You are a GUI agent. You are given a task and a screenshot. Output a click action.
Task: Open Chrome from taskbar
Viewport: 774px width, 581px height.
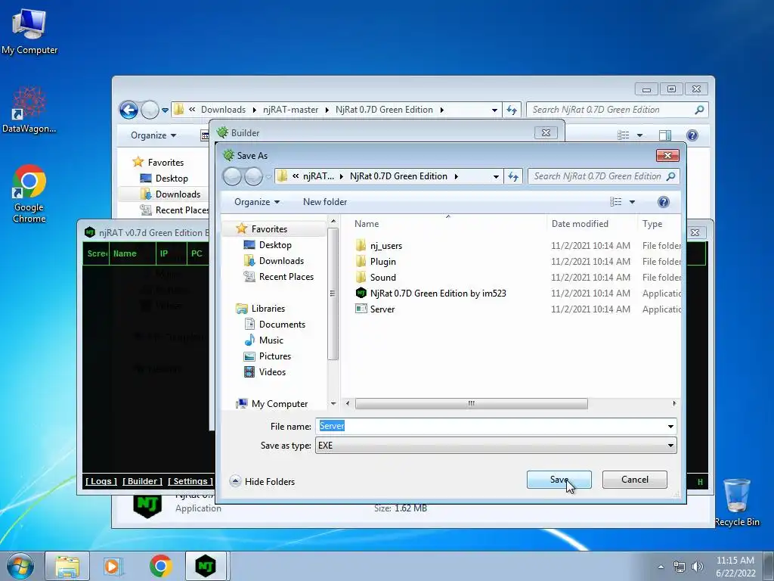[160, 566]
